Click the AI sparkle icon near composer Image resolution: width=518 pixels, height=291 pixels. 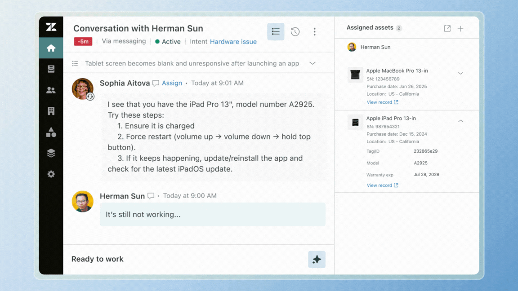(x=317, y=260)
